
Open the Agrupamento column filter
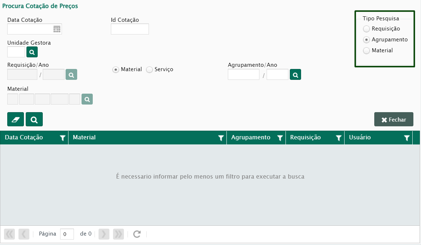pos(280,138)
